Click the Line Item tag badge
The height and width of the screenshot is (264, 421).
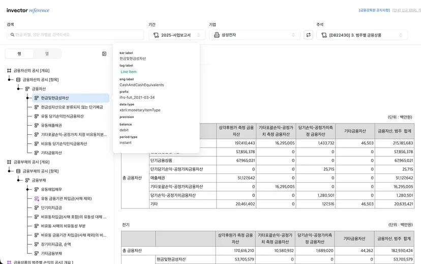pyautogui.click(x=129, y=72)
